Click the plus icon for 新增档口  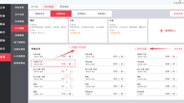click(x=161, y=31)
